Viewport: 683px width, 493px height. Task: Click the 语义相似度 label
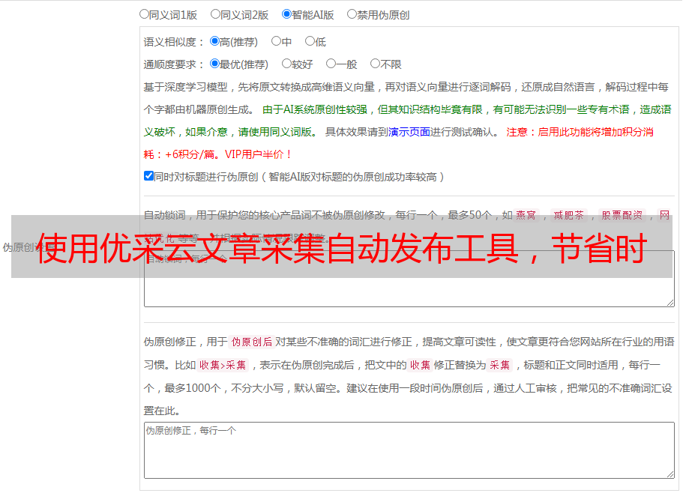174,42
